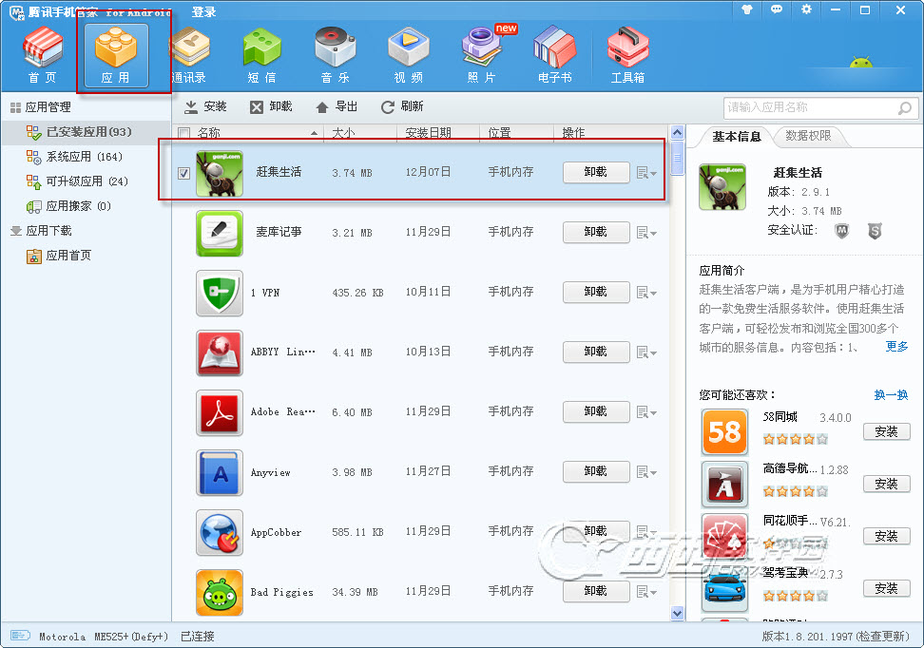924x648 pixels.
Task: Click 更多 link in app description
Action: [x=896, y=347]
